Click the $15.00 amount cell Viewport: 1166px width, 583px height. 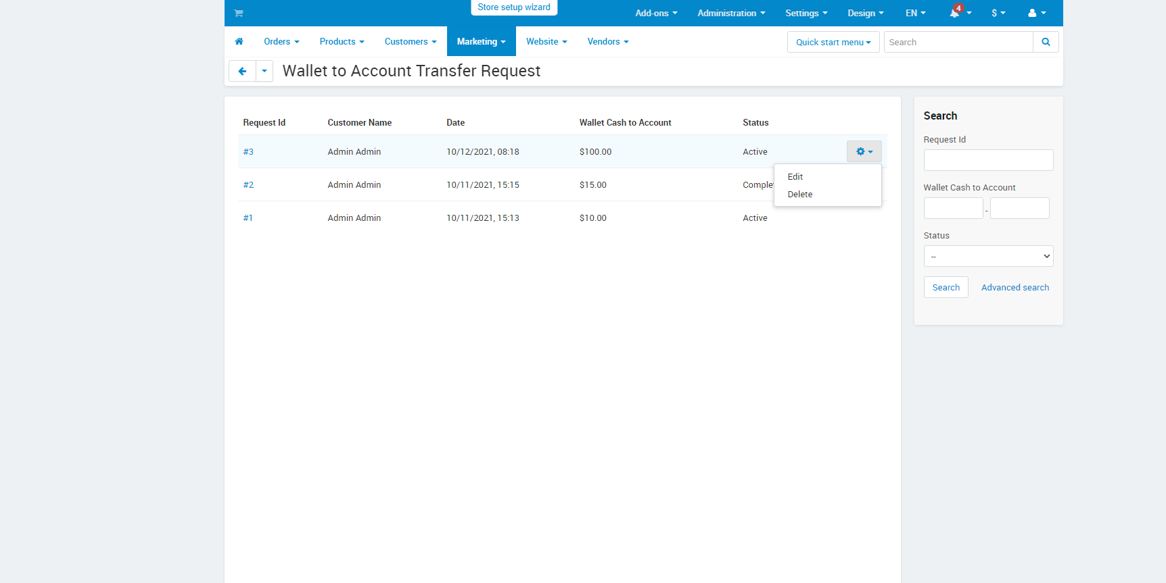[x=592, y=184]
